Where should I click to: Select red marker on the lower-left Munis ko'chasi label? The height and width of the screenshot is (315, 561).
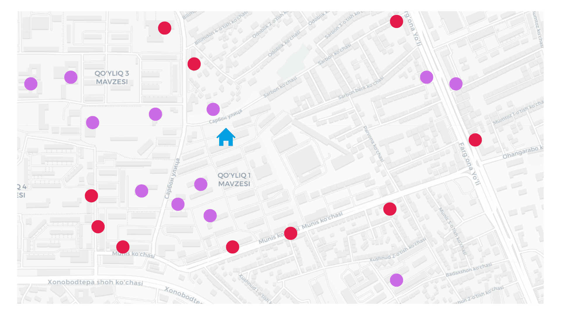(123, 247)
